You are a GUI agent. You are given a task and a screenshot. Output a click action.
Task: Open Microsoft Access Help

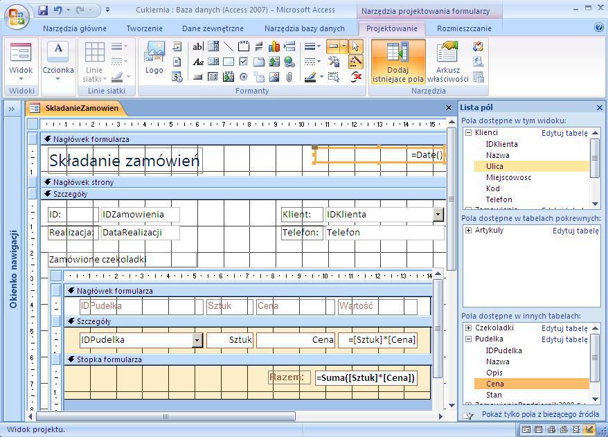coord(599,27)
